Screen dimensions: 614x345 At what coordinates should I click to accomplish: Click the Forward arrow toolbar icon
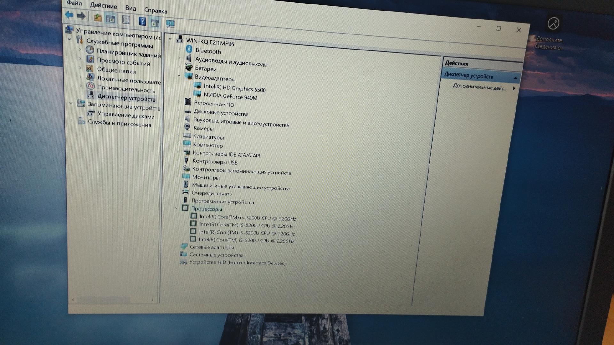click(81, 16)
